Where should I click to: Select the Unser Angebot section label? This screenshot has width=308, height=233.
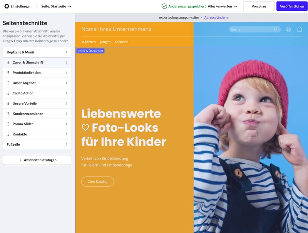pos(24,83)
